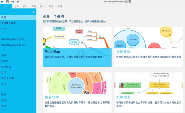Open the 设计 tab
Viewport: 185px width, 113px height.
click(x=42, y=6)
